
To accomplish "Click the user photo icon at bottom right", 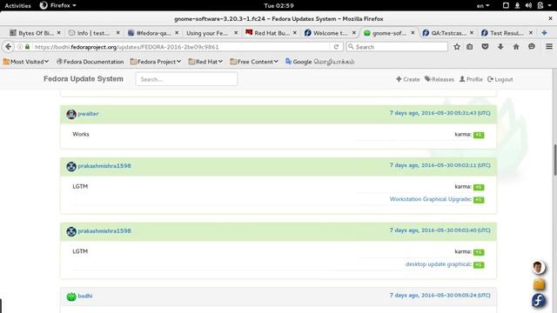I will click(538, 268).
